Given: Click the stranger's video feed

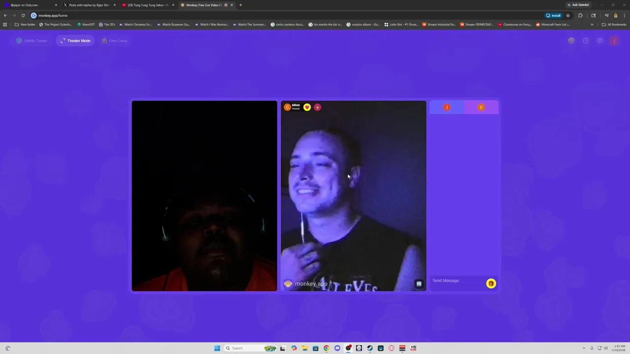Looking at the screenshot, I should point(353,196).
